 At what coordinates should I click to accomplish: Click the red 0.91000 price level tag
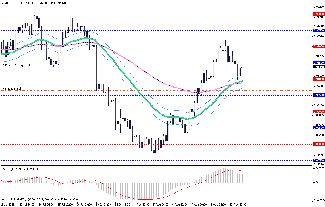tap(318, 79)
